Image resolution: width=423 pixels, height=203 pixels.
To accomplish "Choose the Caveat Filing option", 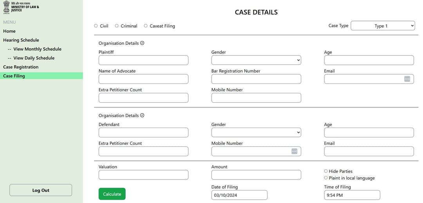I will [x=146, y=26].
